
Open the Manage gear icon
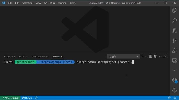pos(175,90)
